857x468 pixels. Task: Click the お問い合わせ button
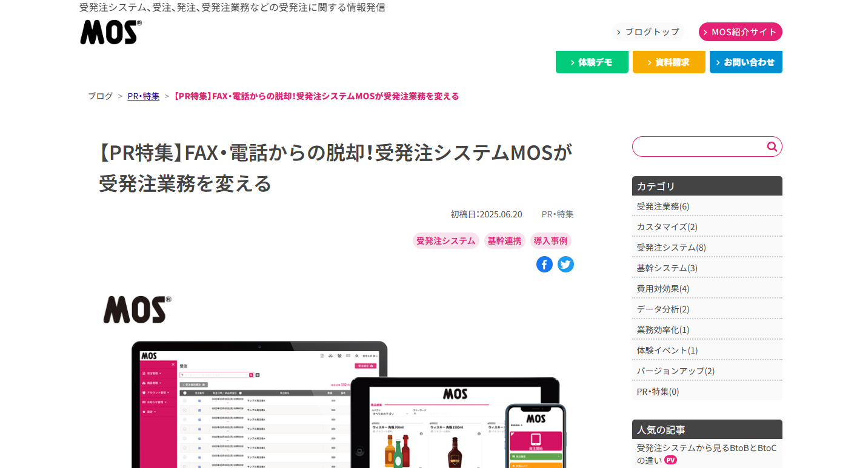pos(746,62)
